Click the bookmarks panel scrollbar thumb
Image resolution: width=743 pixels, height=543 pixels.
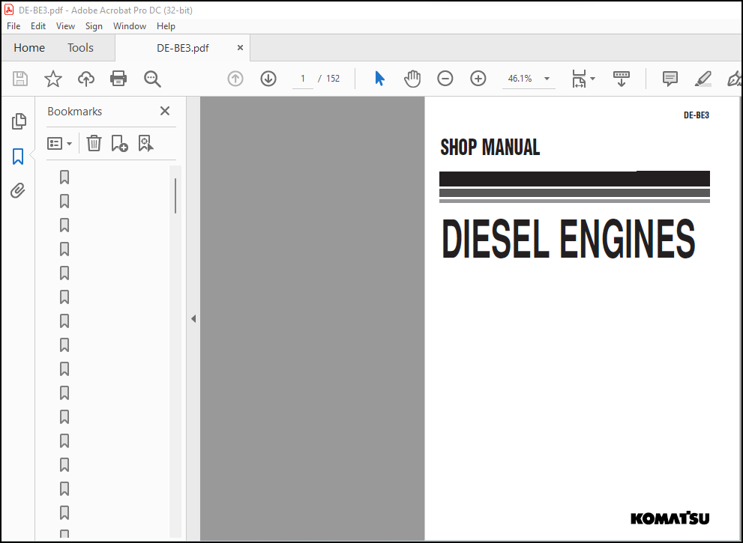pos(175,195)
